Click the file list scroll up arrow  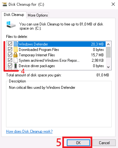coord(108,44)
